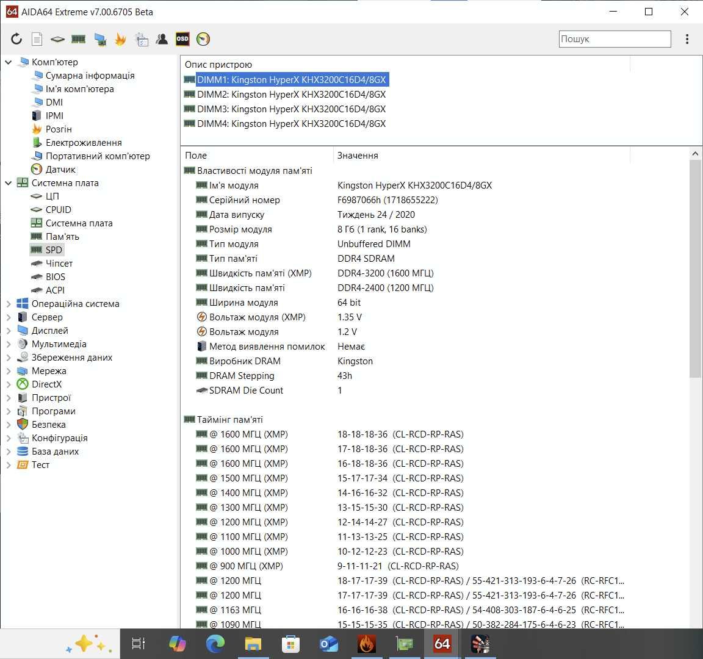Collapse the Системна плата parent node

coord(8,183)
